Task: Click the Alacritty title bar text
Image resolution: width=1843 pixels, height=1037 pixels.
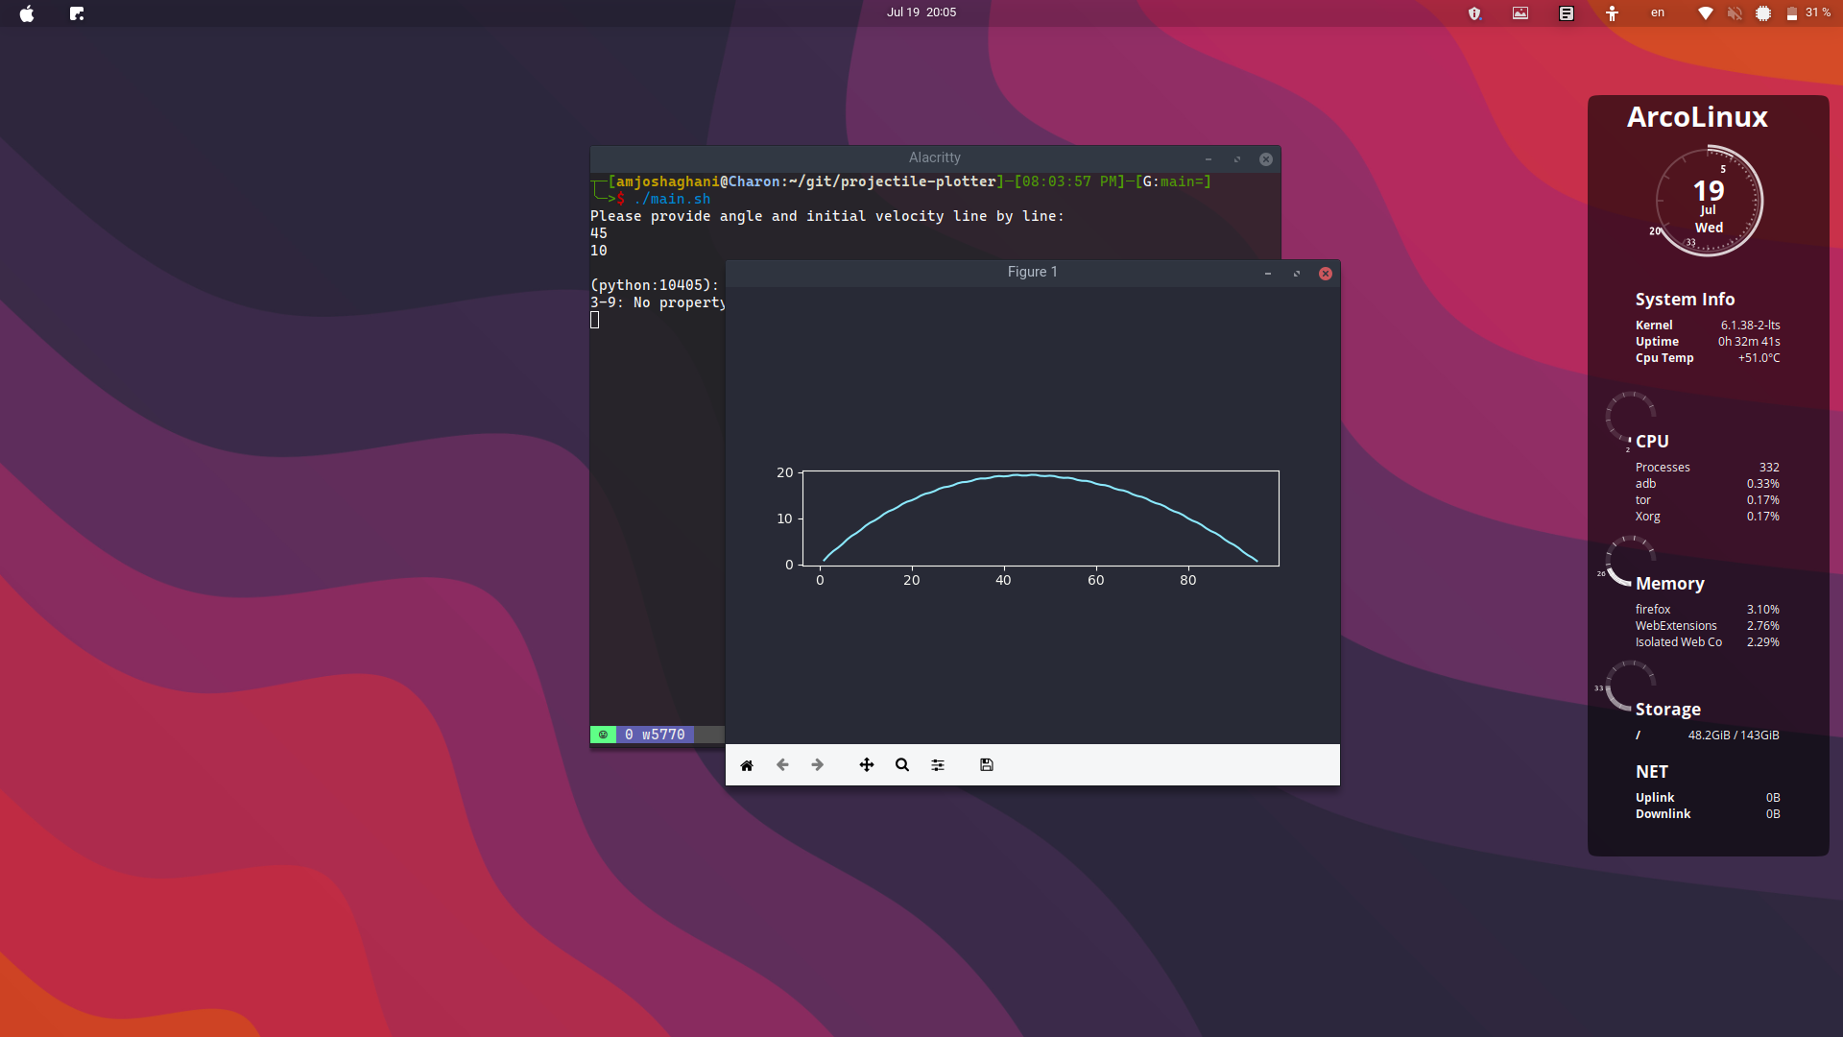Action: [x=935, y=157]
